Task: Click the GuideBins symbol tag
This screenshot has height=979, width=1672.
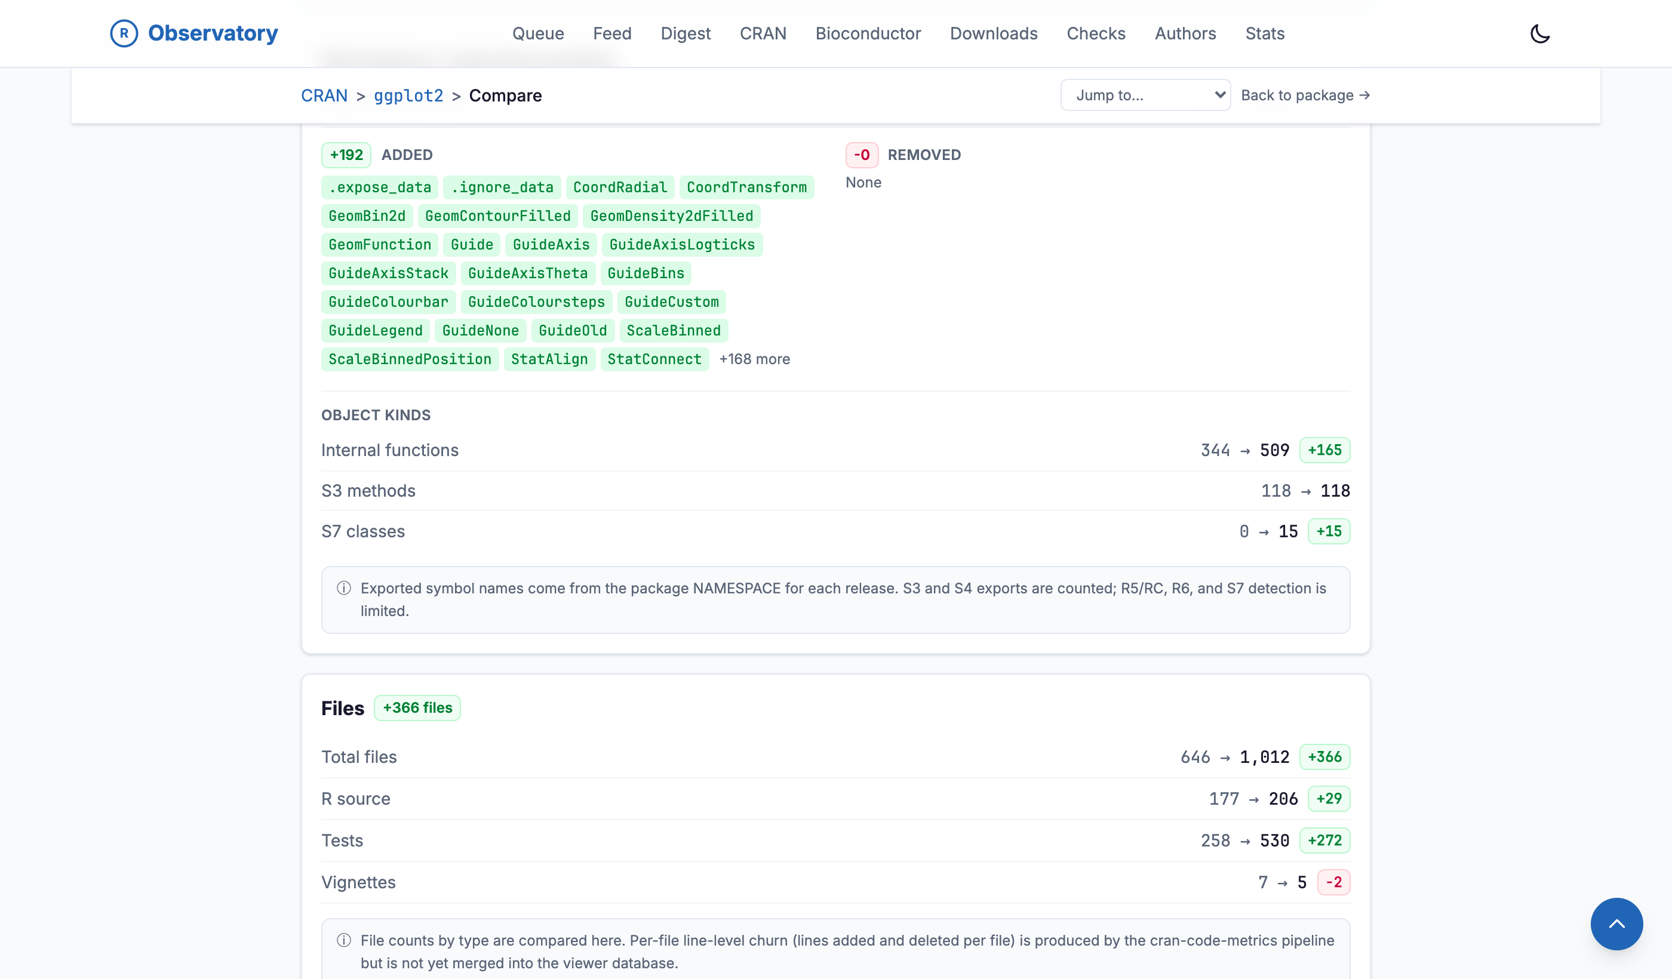Action: click(646, 273)
